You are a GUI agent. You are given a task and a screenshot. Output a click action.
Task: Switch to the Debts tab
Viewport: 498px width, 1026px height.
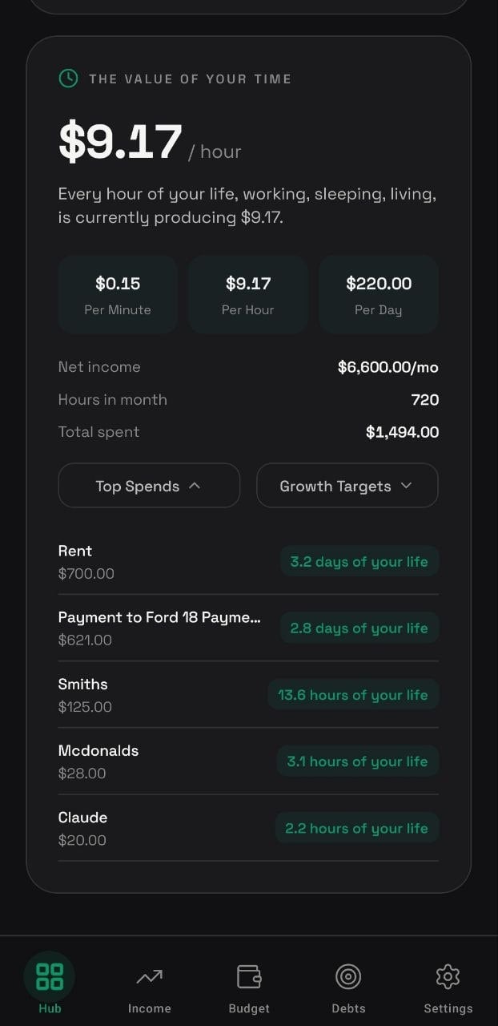pos(348,986)
